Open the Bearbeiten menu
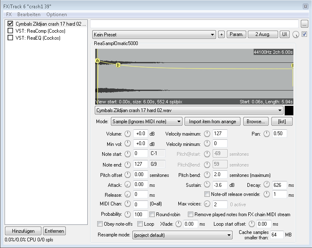Viewport: 312px width, 248px height. click(x=29, y=14)
